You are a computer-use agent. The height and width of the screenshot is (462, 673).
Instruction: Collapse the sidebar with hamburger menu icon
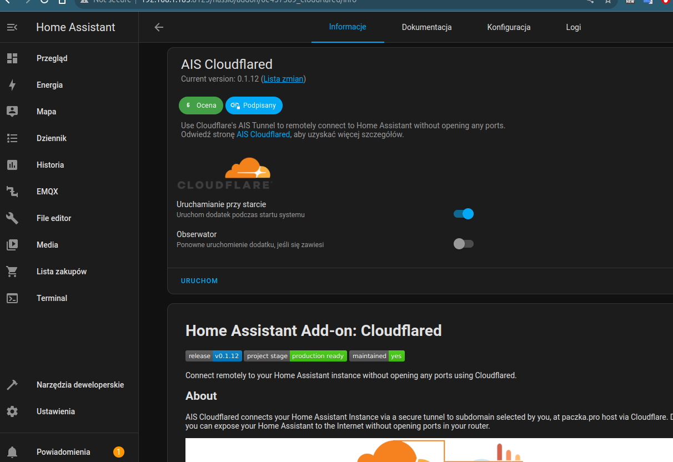coord(12,27)
